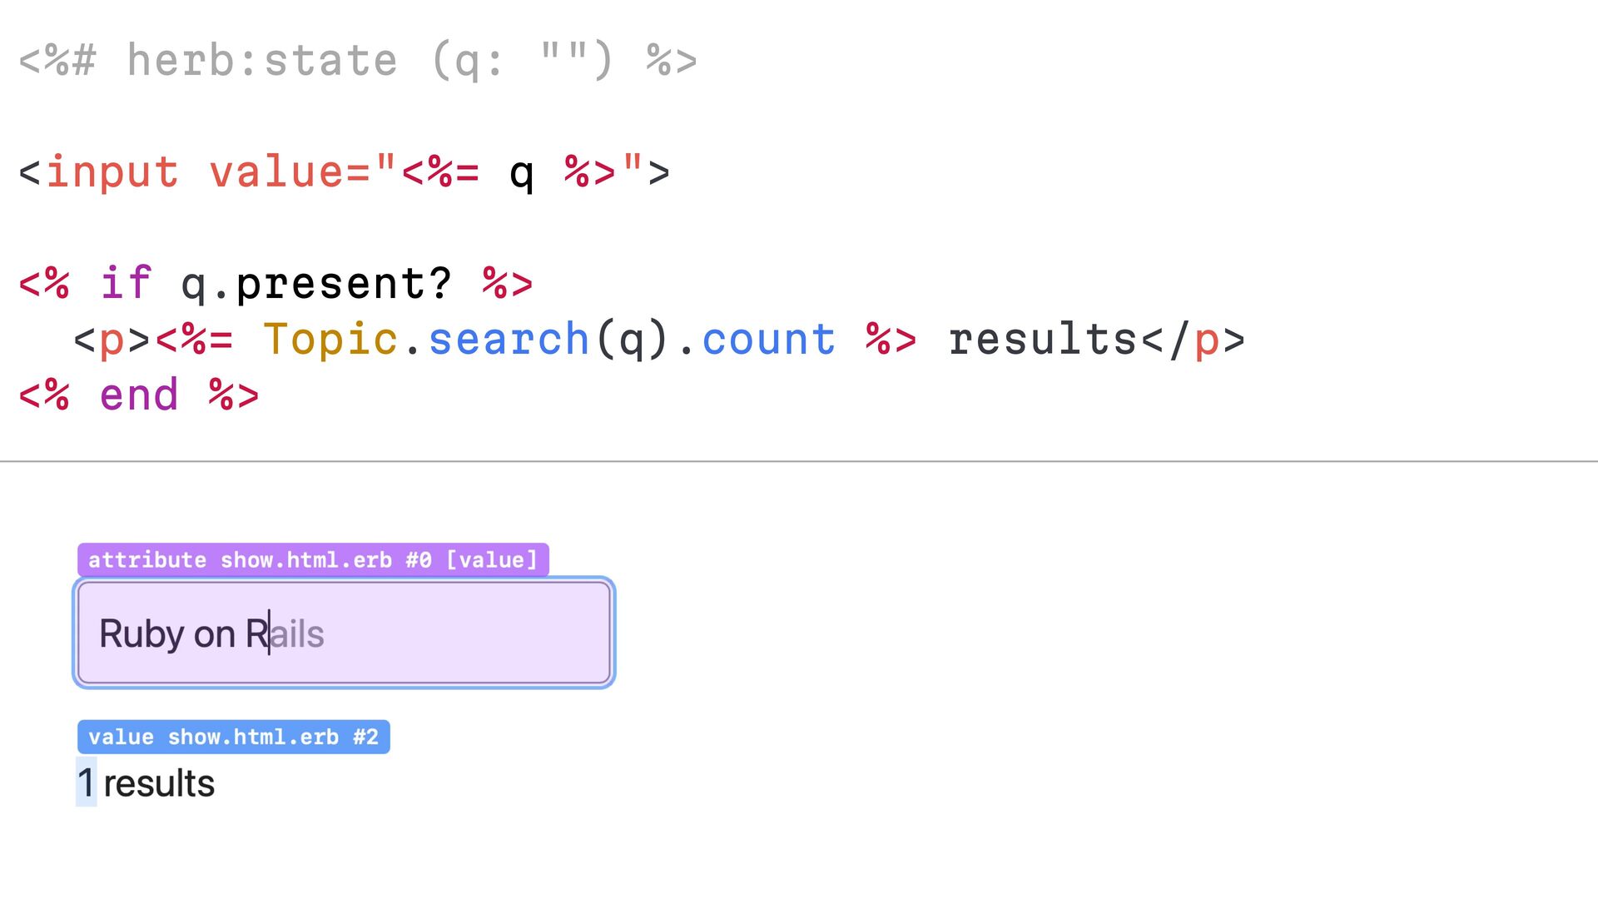Click the 'end' keyword in the ERB code
Image resolution: width=1598 pixels, height=899 pixels.
point(139,395)
